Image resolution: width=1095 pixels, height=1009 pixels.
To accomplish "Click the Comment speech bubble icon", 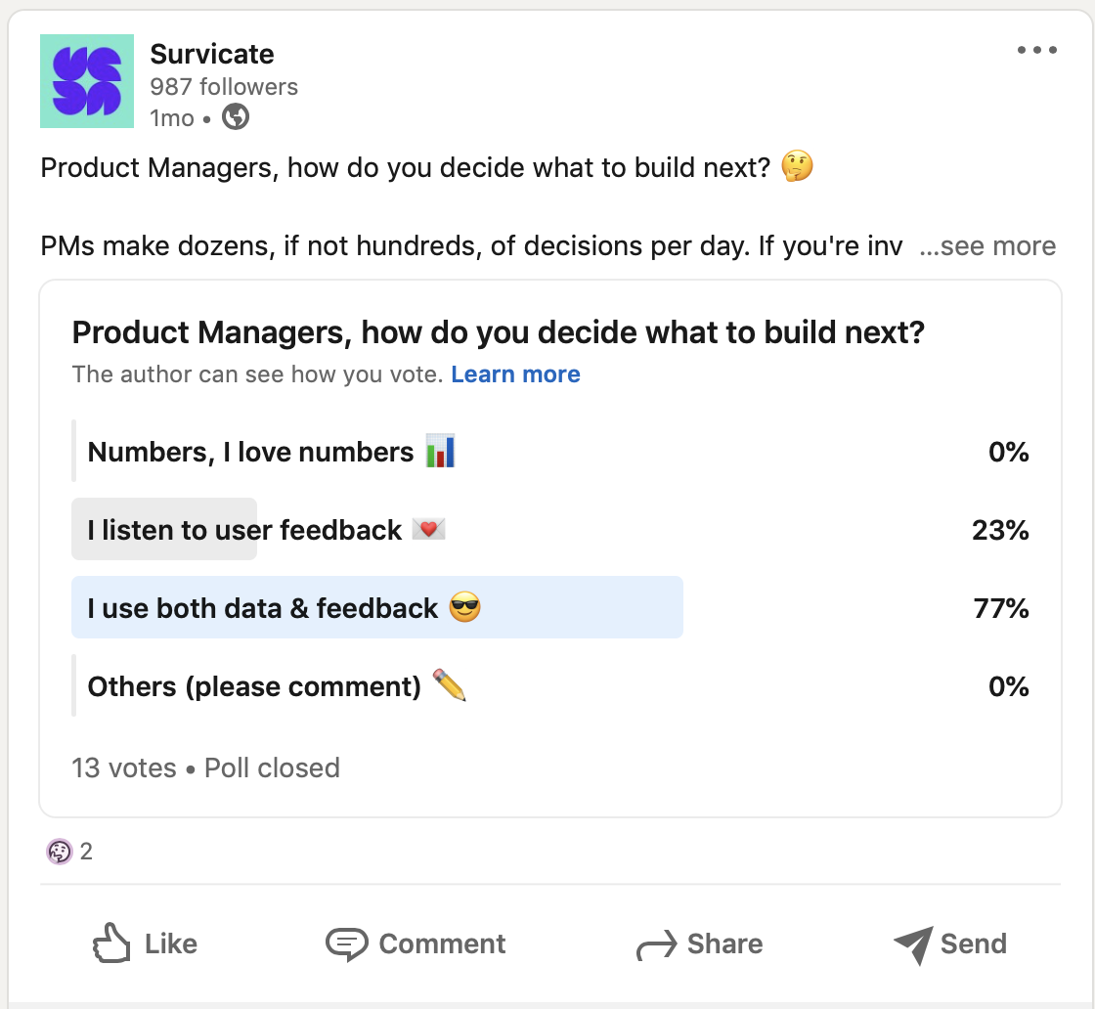I will click(x=346, y=944).
